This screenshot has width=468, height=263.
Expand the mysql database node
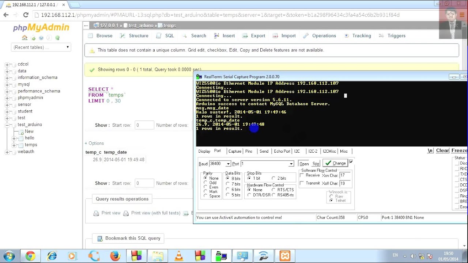7,84
